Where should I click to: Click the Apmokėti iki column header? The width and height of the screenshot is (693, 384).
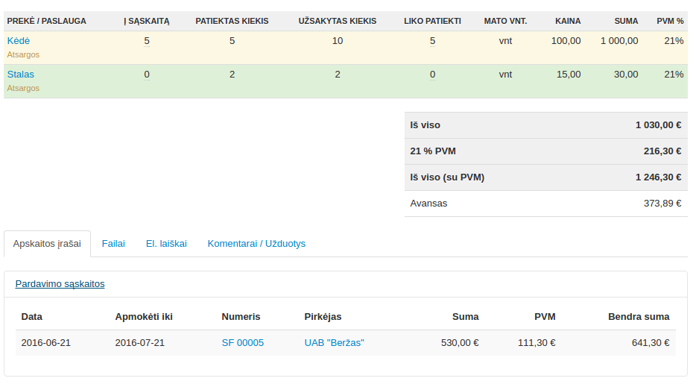[144, 317]
